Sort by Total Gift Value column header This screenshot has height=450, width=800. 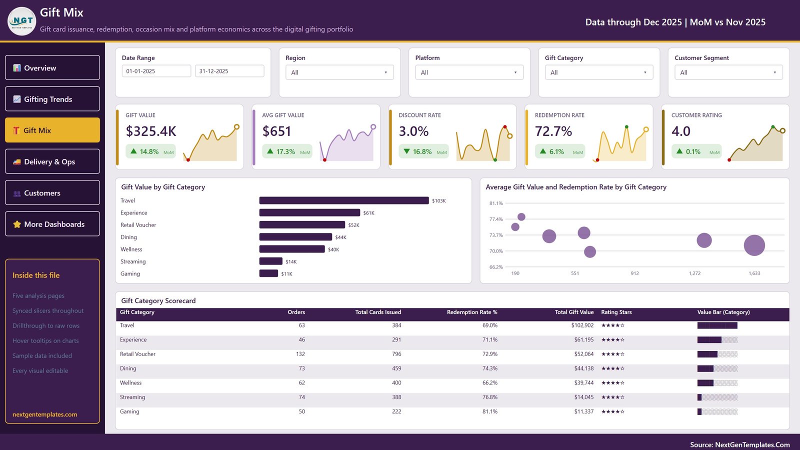coord(574,312)
